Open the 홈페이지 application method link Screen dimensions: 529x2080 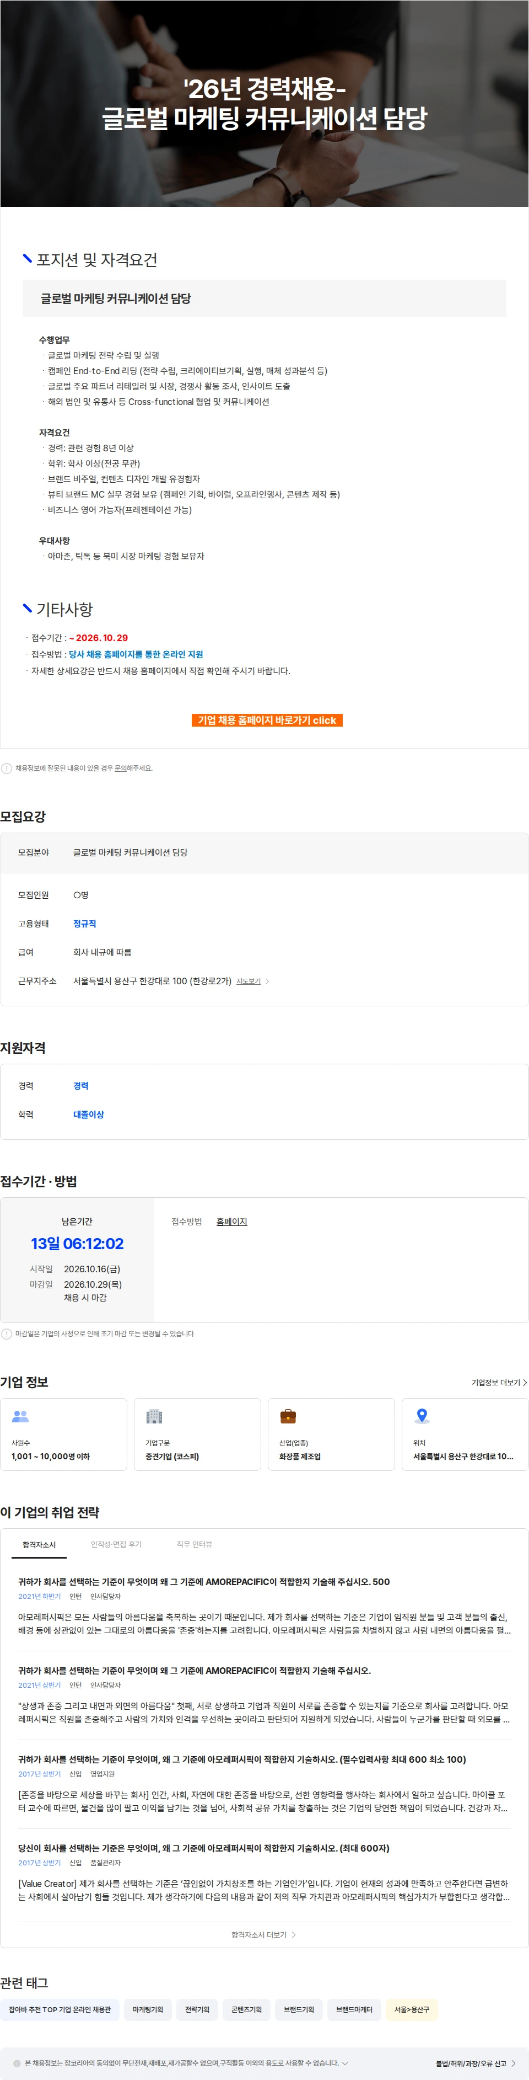coord(231,1221)
